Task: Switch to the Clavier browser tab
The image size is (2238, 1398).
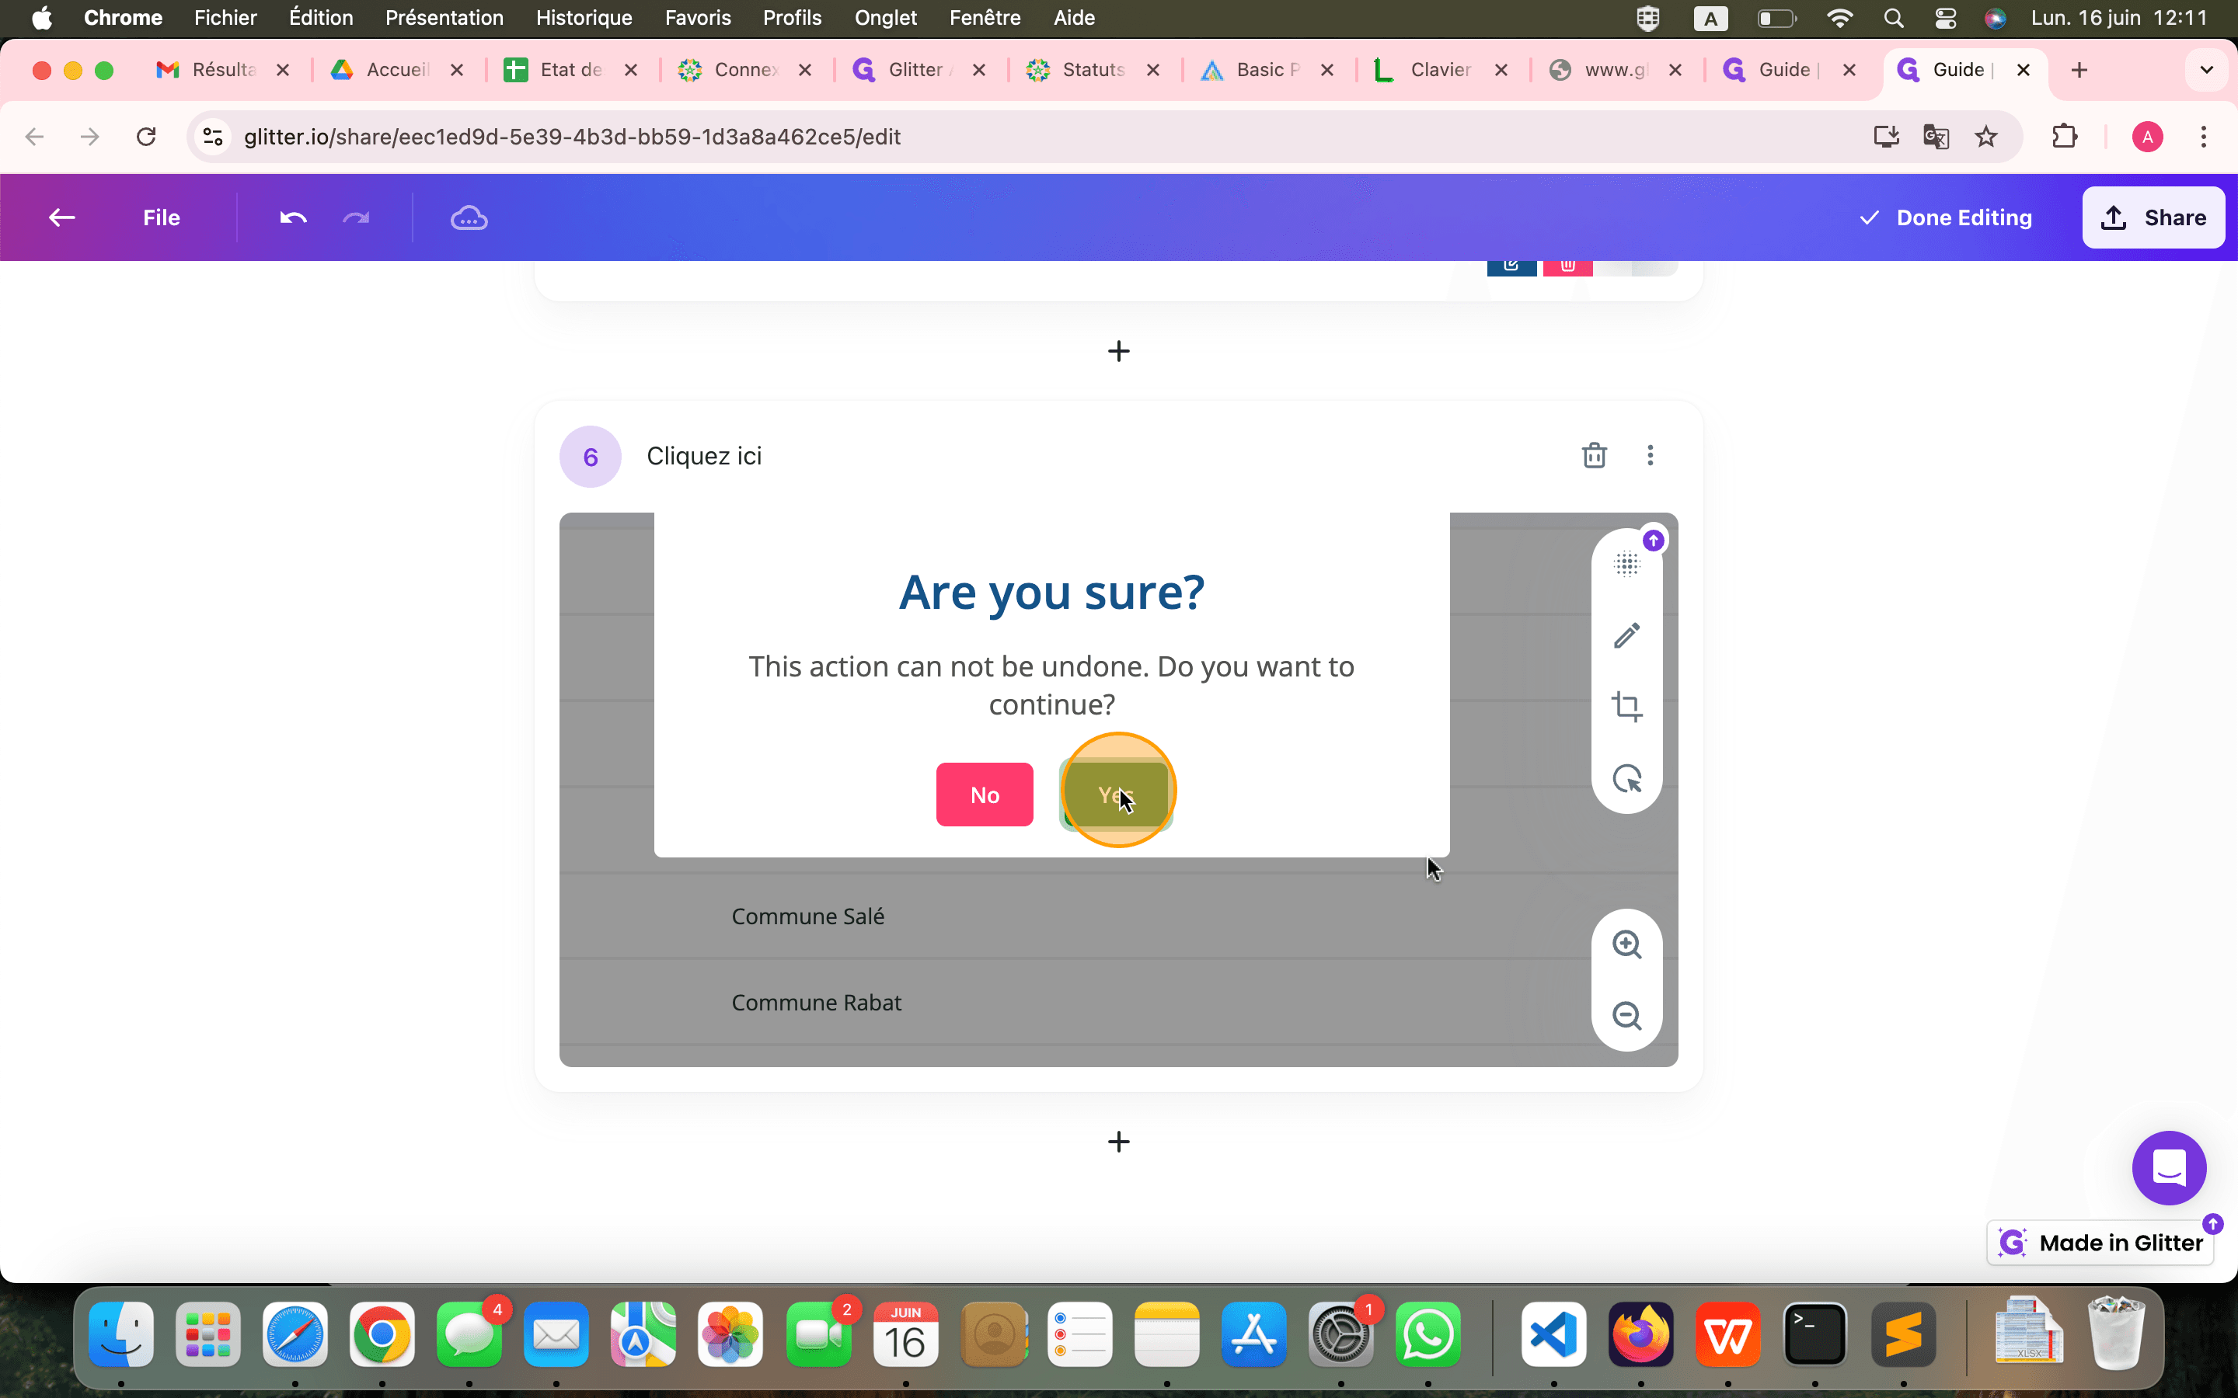Action: click(x=1439, y=70)
